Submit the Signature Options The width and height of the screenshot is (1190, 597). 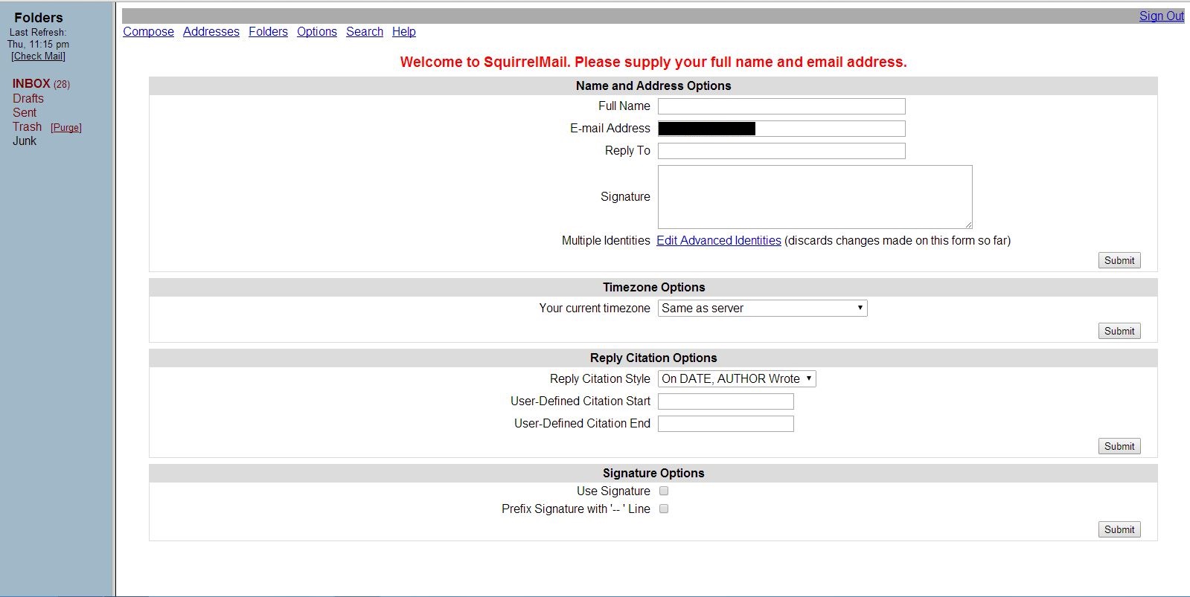[1119, 529]
